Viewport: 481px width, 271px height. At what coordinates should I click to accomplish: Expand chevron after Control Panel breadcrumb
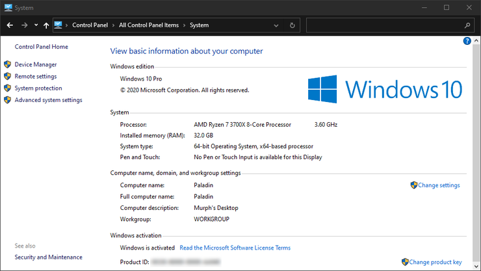coord(113,25)
